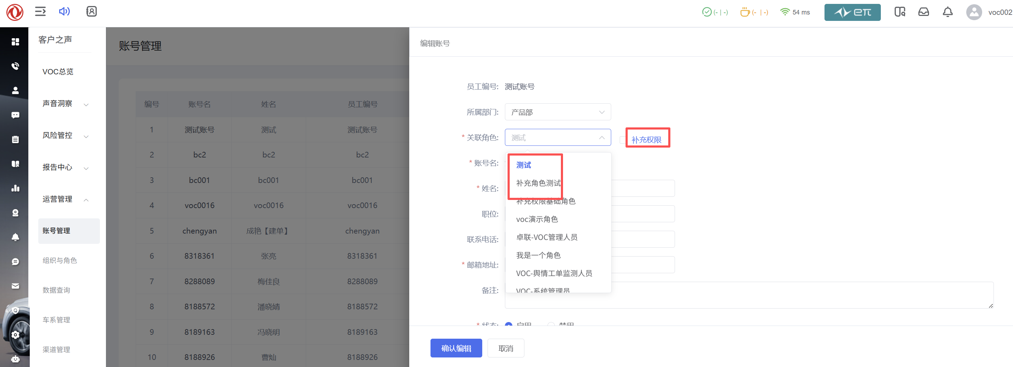Go to 组织与角色 in sidebar menu
The image size is (1013, 367).
coord(60,260)
